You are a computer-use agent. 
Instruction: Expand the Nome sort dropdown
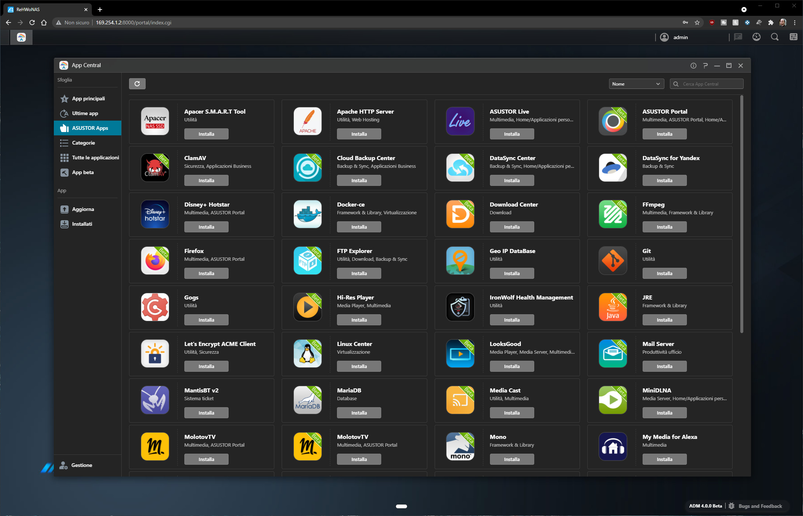(x=636, y=84)
